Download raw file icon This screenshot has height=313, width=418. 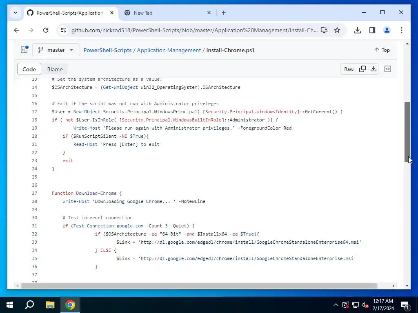pyautogui.click(x=374, y=69)
